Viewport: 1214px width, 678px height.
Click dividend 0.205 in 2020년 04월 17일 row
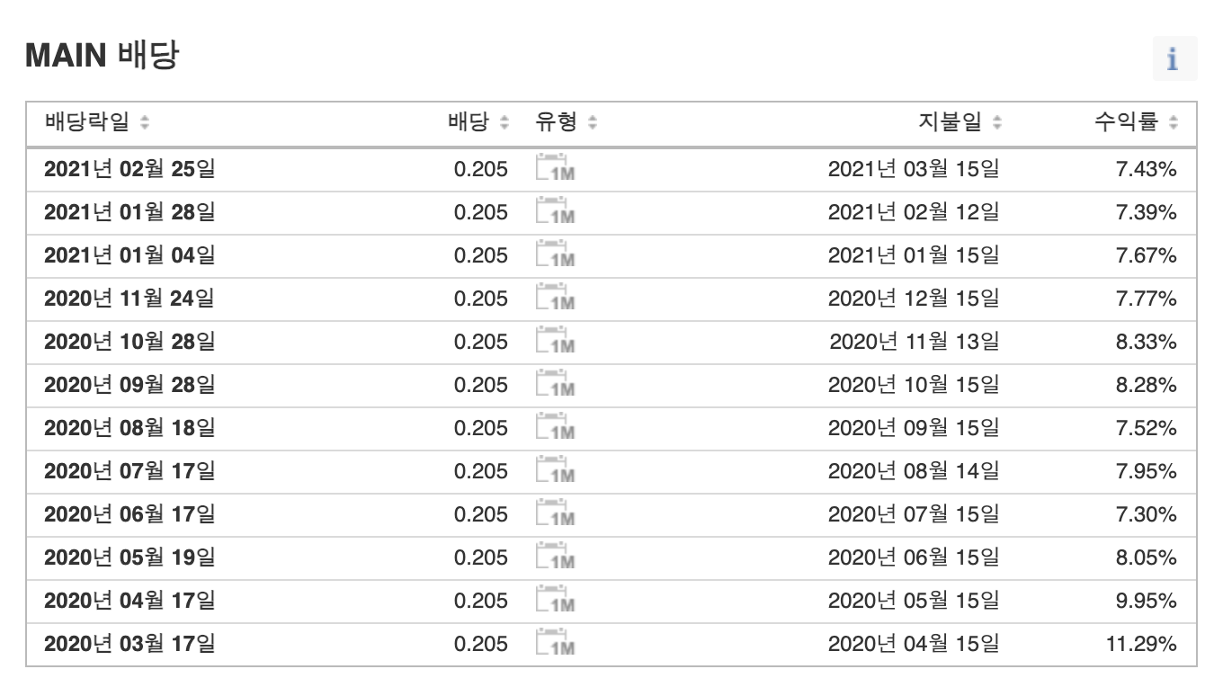tap(481, 601)
